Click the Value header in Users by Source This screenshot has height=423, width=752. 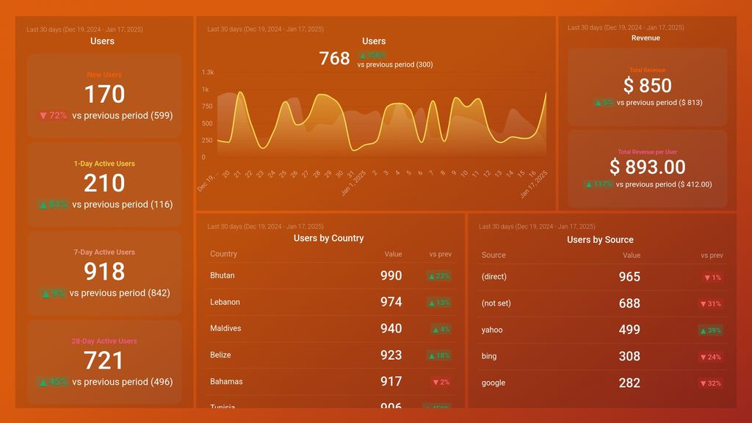click(632, 256)
